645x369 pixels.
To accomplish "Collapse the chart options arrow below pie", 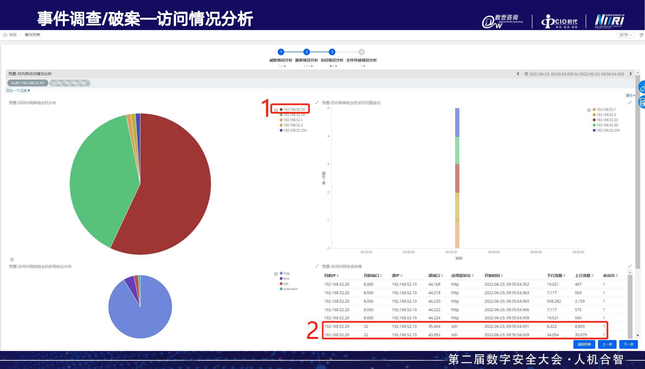I will click(x=12, y=259).
